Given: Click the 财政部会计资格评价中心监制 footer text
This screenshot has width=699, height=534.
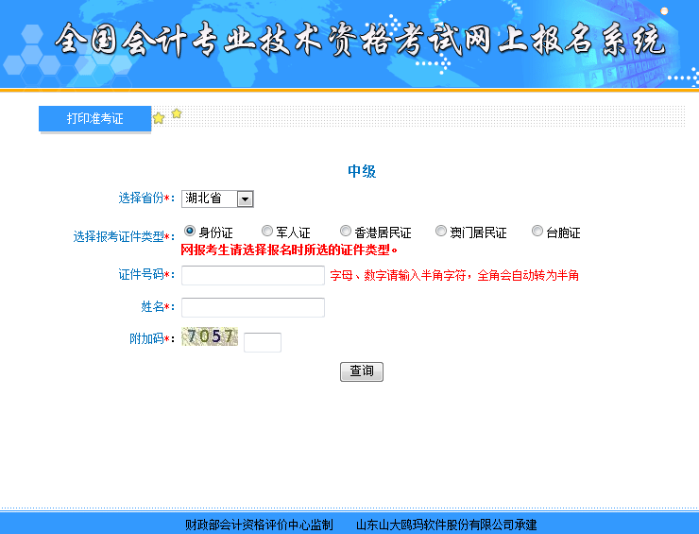Looking at the screenshot, I should pos(259,525).
